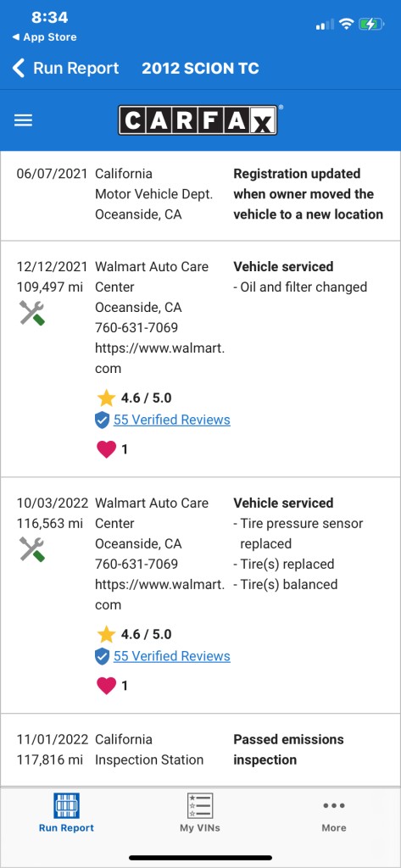The width and height of the screenshot is (401, 868).
Task: Open the More tab
Action: coord(334,815)
